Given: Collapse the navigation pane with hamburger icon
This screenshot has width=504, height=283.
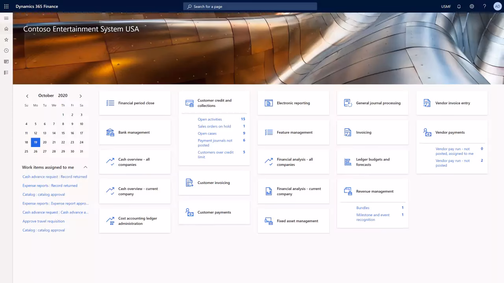Looking at the screenshot, I should (6, 18).
